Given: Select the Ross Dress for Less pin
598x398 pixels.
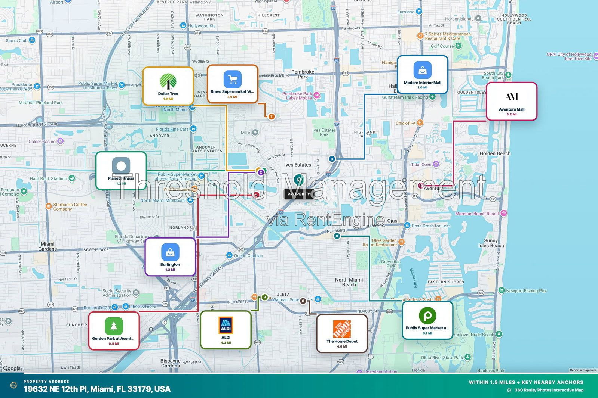Looking at the screenshot, I should 407,226.
